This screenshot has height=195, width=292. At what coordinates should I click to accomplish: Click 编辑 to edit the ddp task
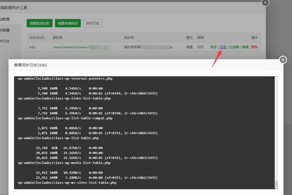[245, 47]
